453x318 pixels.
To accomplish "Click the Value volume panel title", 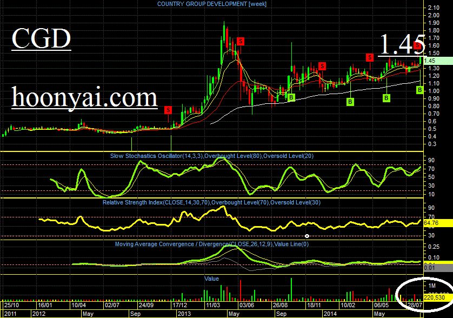I will [211, 279].
